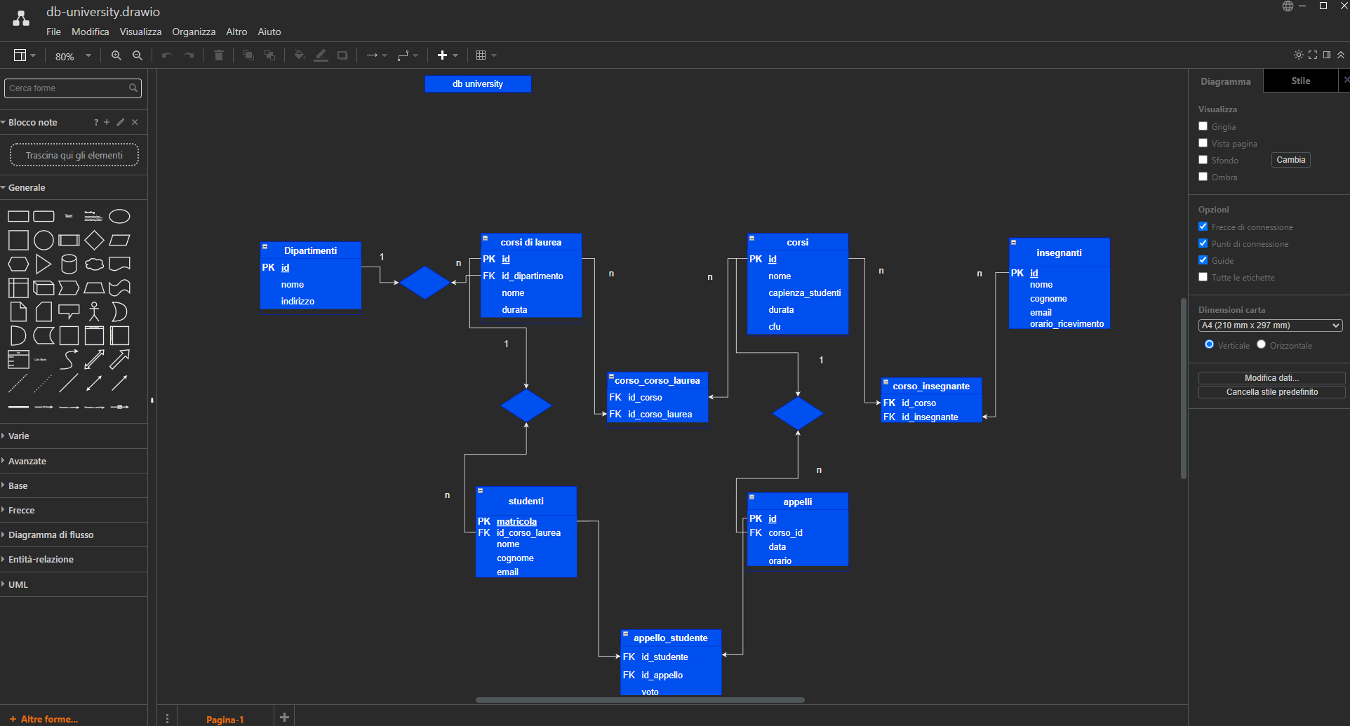The image size is (1350, 726).
Task: Select the Verticale radio button
Action: point(1209,344)
